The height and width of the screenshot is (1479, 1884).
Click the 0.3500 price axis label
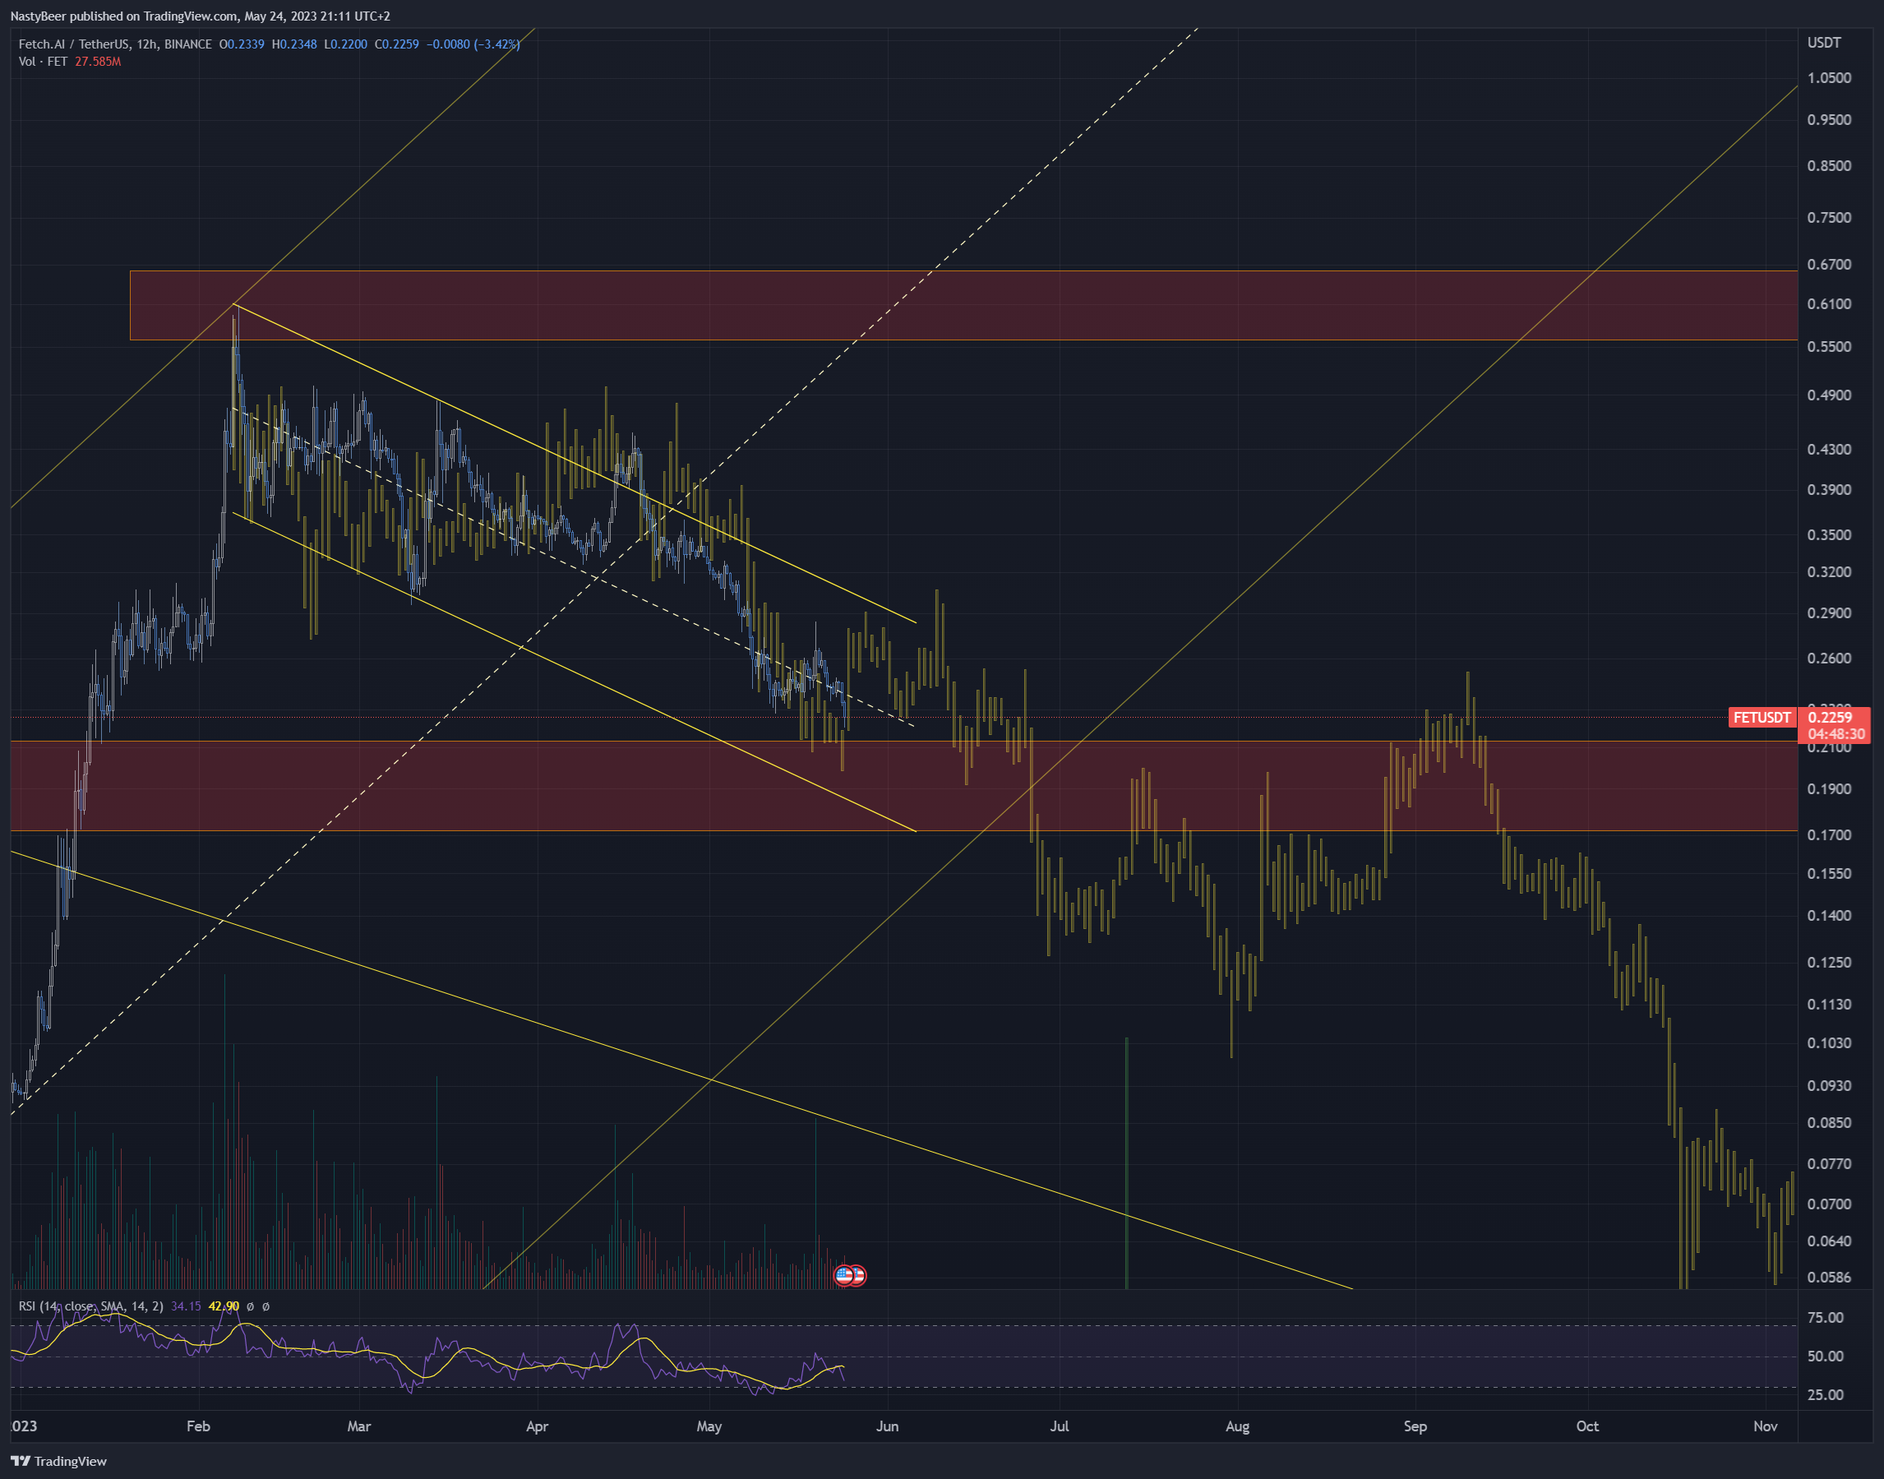1830,534
